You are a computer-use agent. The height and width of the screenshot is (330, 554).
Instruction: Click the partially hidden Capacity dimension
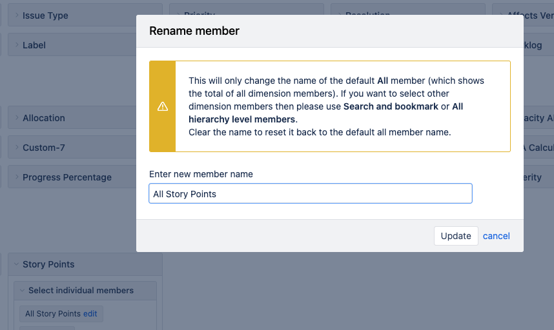point(537,118)
